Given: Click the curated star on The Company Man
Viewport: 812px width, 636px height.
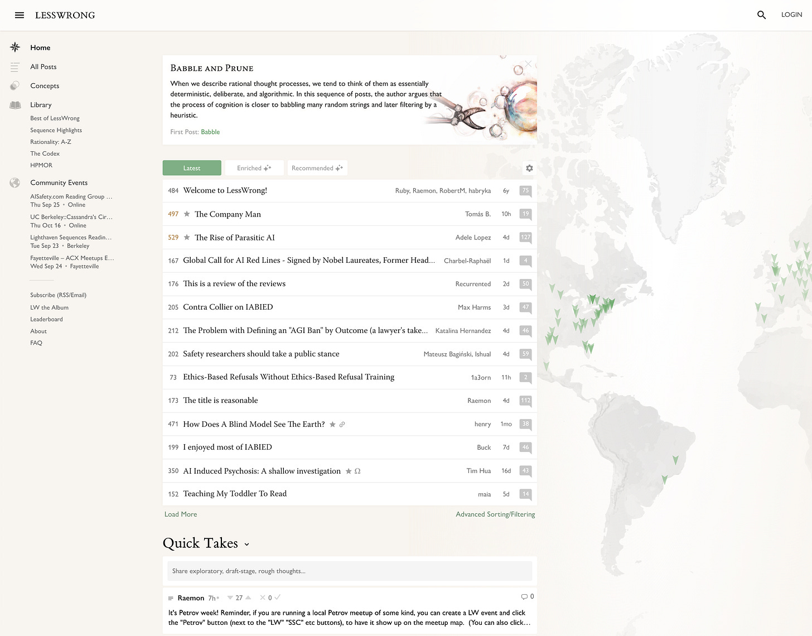Looking at the screenshot, I should (x=187, y=214).
